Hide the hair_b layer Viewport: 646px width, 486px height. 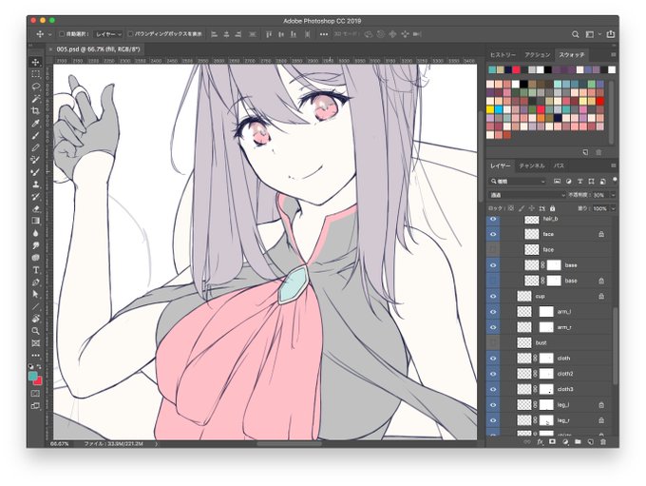pyautogui.click(x=493, y=219)
